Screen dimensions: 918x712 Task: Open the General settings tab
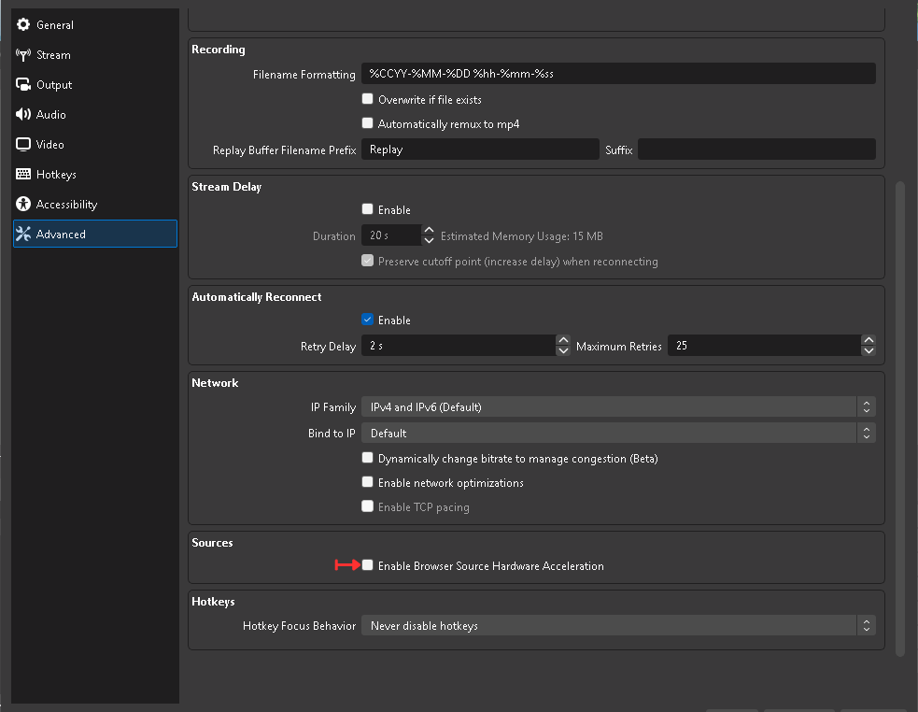coord(95,24)
